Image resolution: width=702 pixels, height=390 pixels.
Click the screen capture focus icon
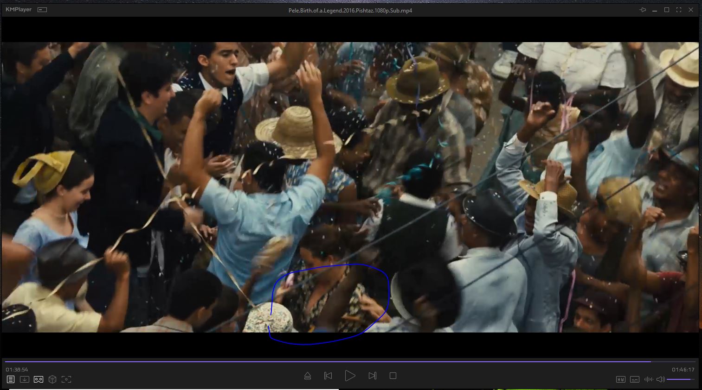[x=66, y=379]
